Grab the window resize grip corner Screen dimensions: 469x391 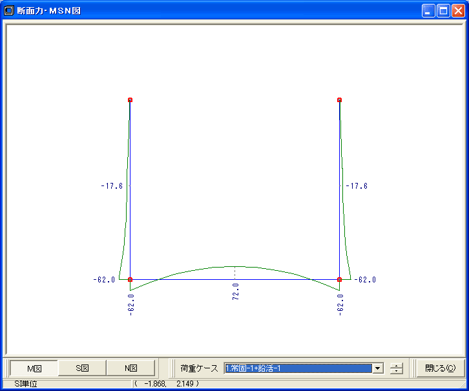[x=463, y=385]
